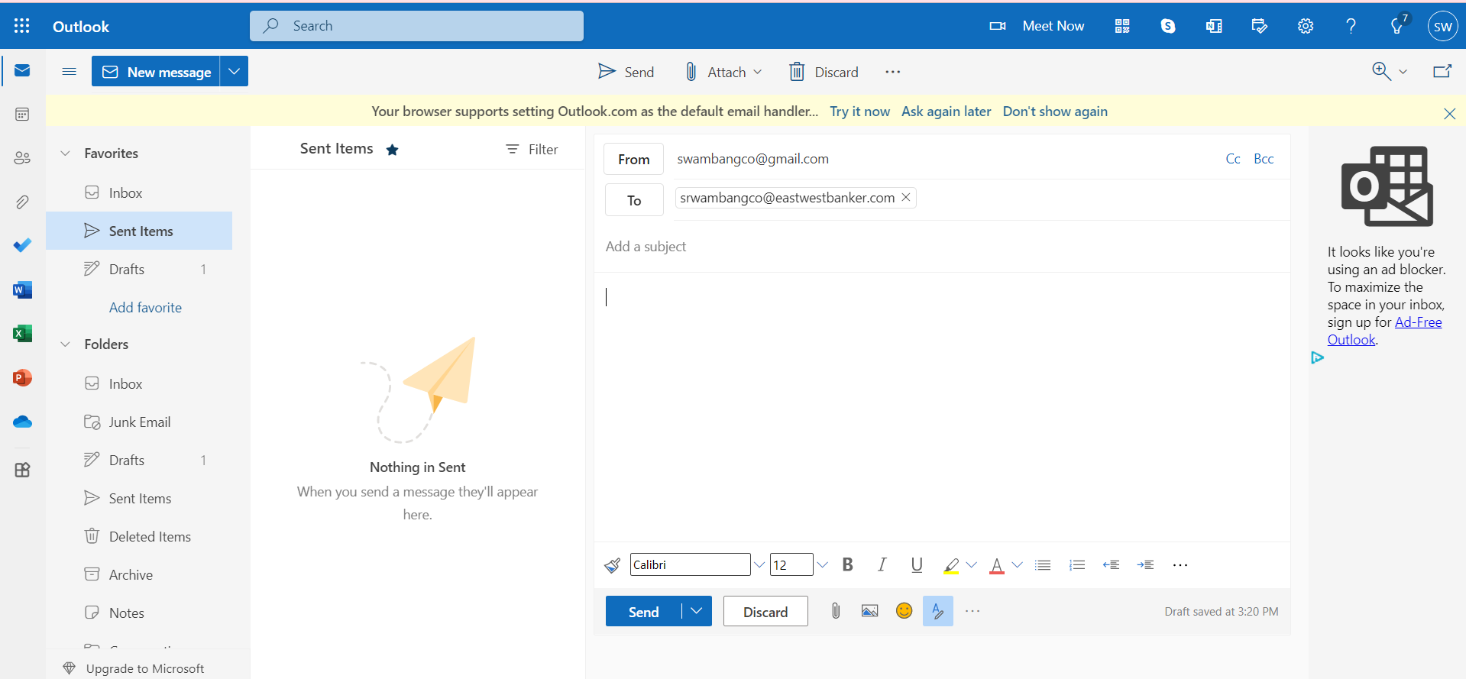Viewport: 1466px width, 679px height.
Task: Insert pictures inline icon
Action: pyautogui.click(x=869, y=611)
